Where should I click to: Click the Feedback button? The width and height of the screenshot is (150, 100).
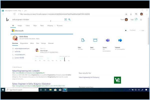click(x=132, y=30)
